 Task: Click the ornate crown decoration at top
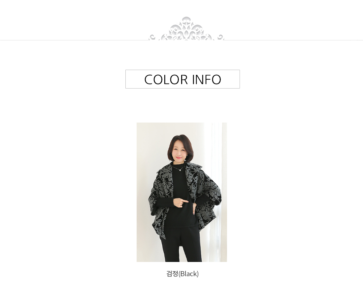coord(186,29)
